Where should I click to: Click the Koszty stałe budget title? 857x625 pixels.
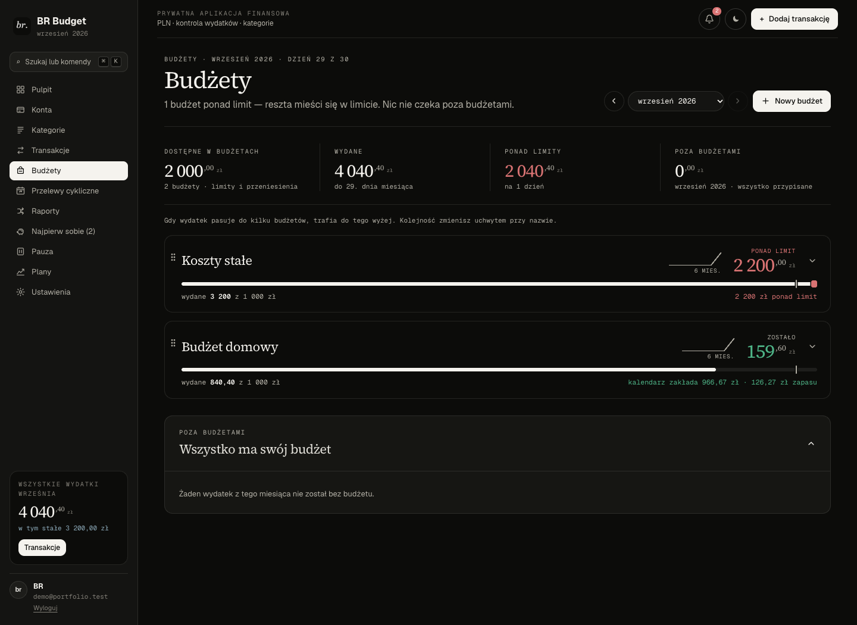pos(217,261)
